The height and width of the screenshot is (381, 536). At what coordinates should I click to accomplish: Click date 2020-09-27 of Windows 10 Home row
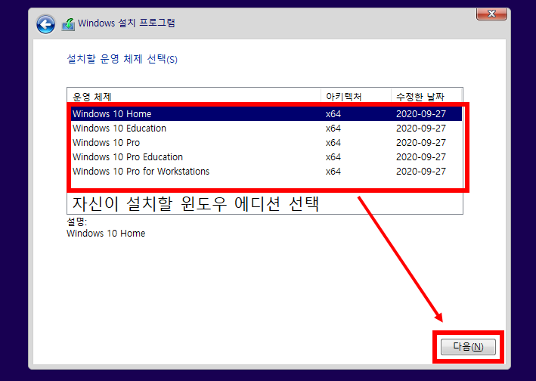[421, 114]
